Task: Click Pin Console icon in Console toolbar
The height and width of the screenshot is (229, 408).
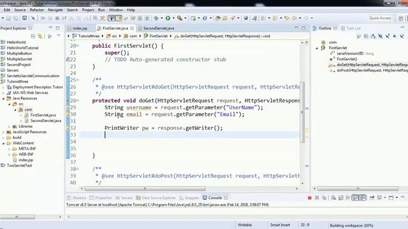Action: [372, 198]
